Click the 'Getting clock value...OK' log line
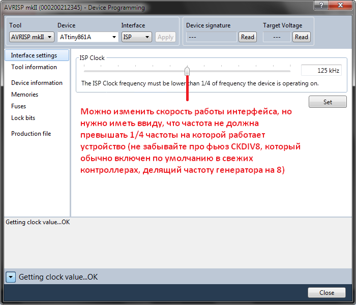356x305 pixels. point(38,222)
